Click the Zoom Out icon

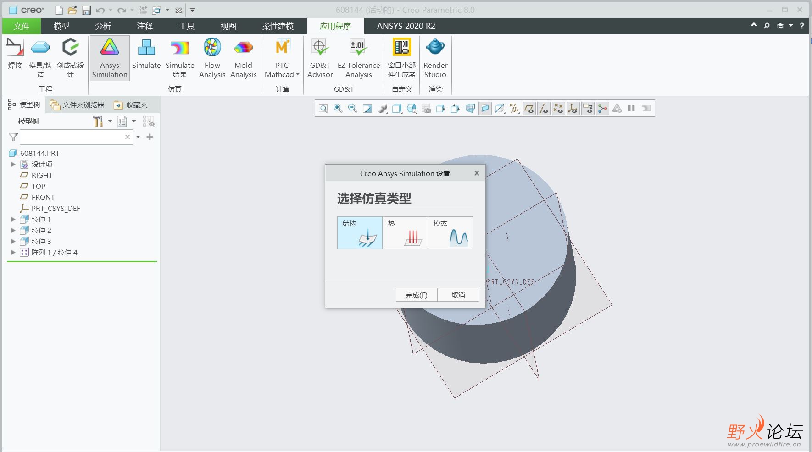[x=353, y=109]
